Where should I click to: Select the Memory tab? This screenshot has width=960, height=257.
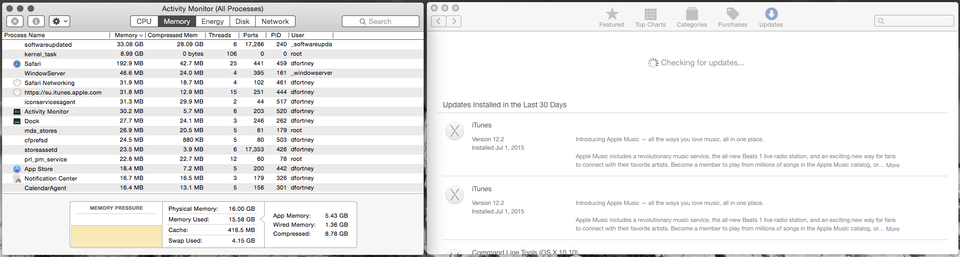click(x=177, y=21)
